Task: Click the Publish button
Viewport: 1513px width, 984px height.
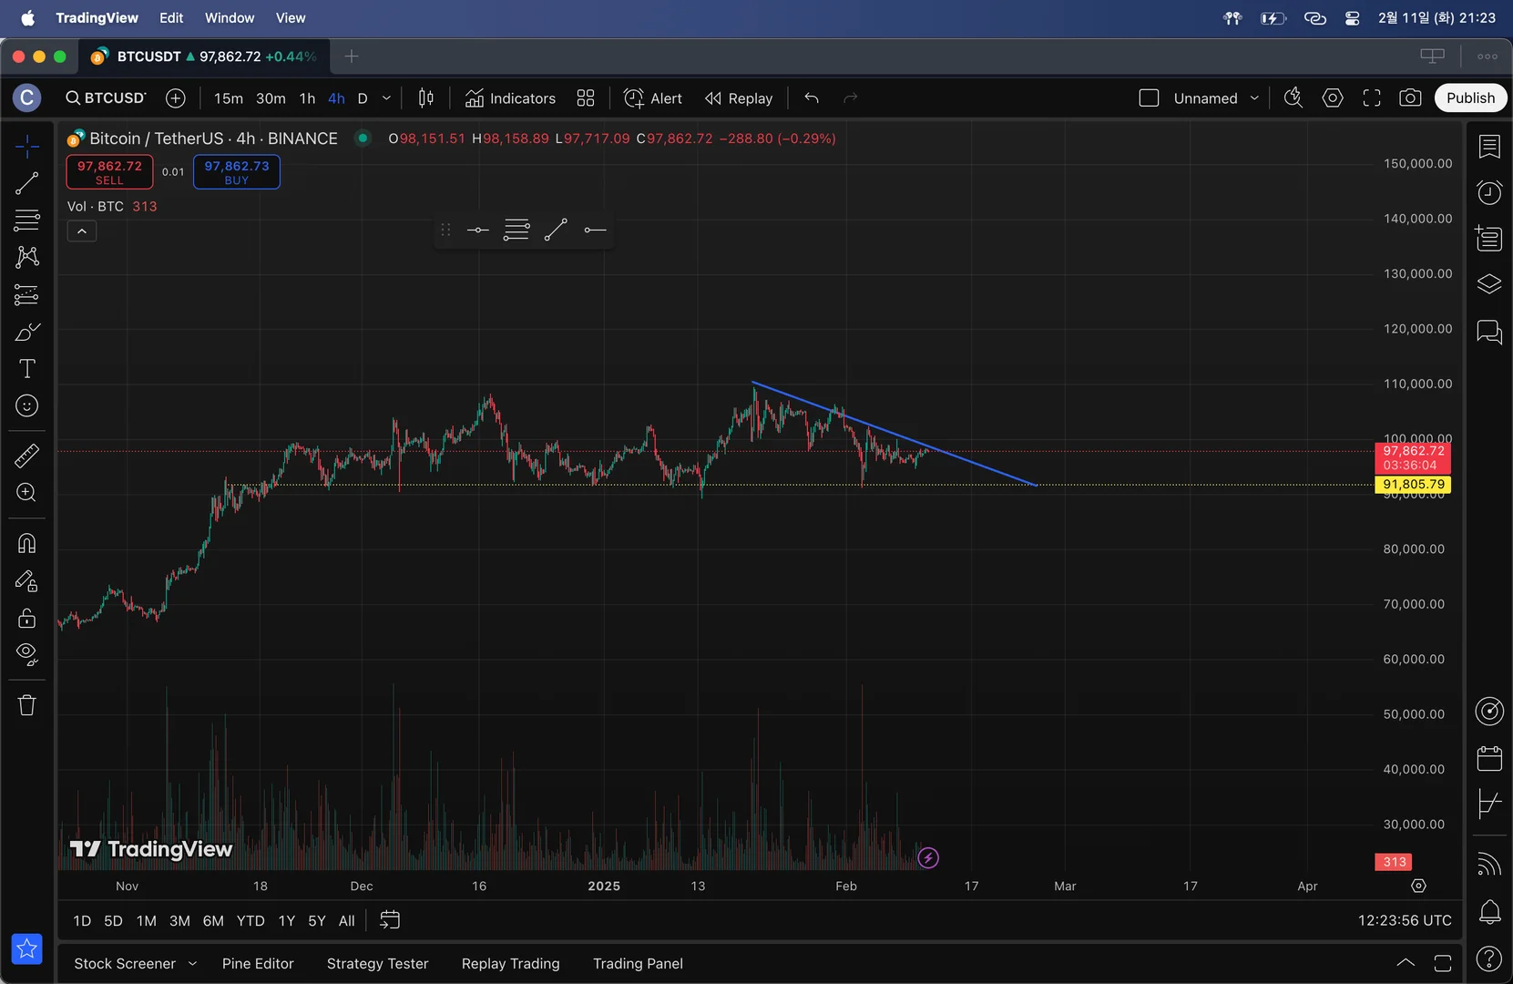Action: tap(1470, 98)
